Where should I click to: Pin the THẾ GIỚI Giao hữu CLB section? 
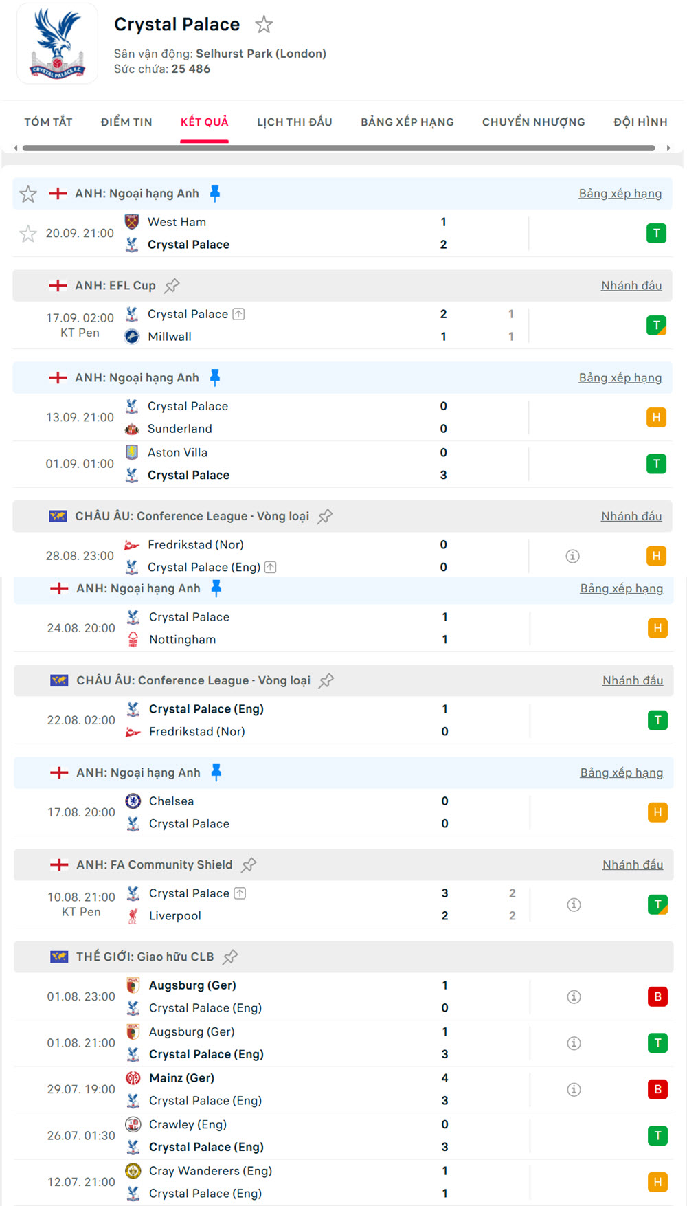tap(231, 957)
